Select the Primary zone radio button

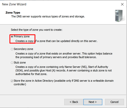tap(12, 37)
